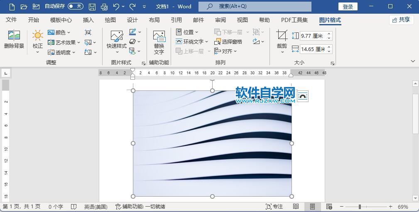419x212 pixels.
Task: Switch to read mode view
Action: (x=296, y=207)
